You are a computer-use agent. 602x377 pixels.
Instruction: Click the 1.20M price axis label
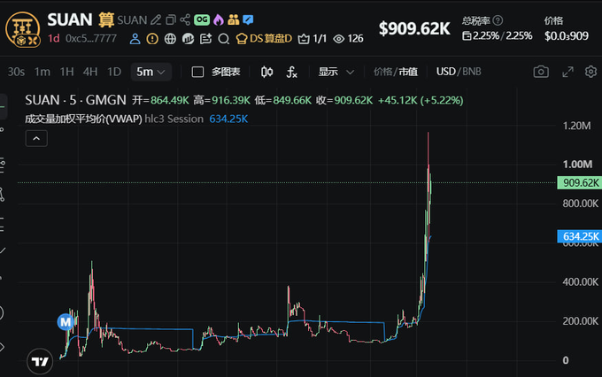point(576,126)
